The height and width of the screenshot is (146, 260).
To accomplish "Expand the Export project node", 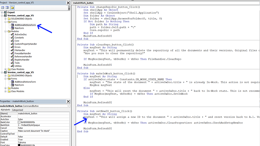I will [2, 12].
